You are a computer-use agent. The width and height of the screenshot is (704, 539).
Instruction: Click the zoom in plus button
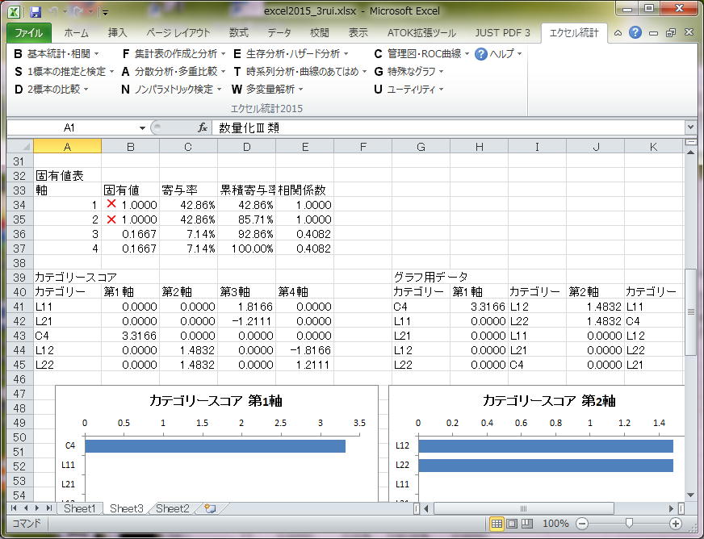pyautogui.click(x=676, y=524)
